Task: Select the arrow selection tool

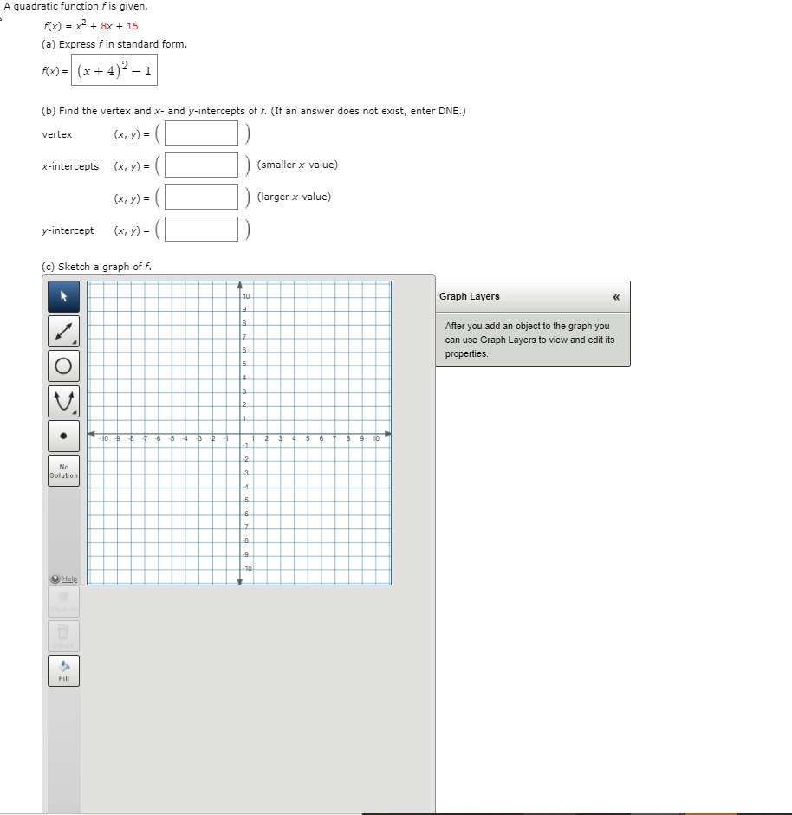Action: [62, 296]
